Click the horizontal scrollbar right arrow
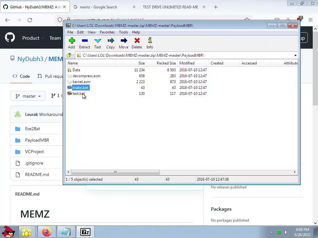Image resolution: width=318 pixels, height=238 pixels. tap(295, 172)
